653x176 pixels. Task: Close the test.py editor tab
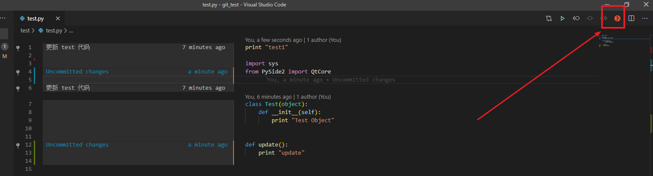pos(58,19)
